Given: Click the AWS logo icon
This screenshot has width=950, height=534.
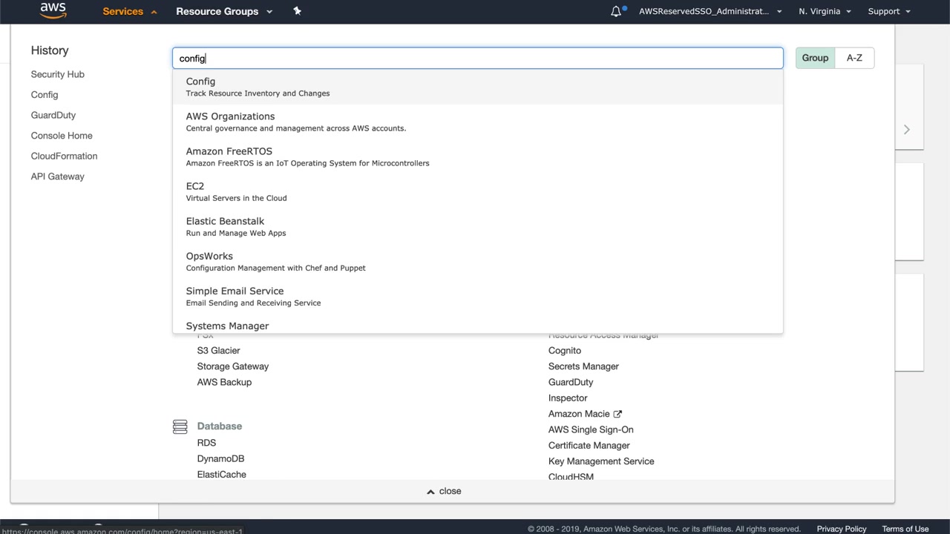Looking at the screenshot, I should coord(53,10).
